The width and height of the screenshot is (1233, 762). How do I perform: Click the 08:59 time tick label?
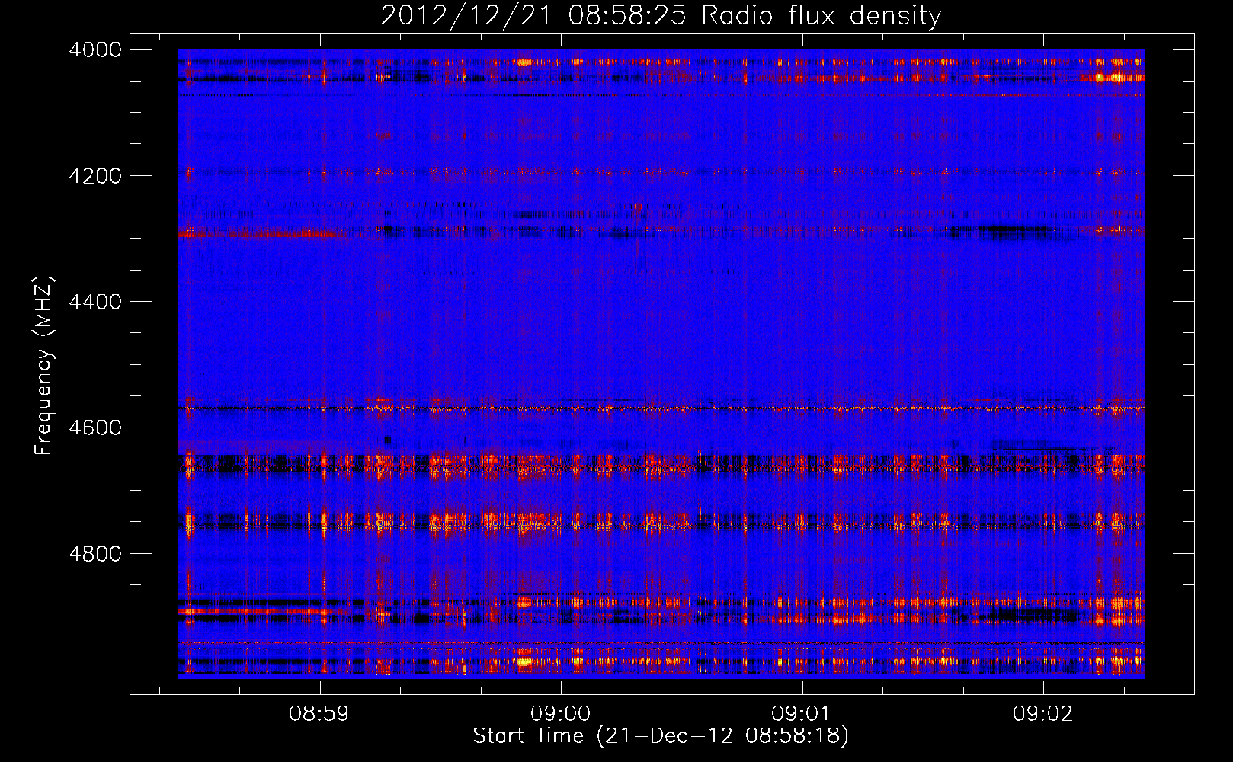pyautogui.click(x=319, y=714)
